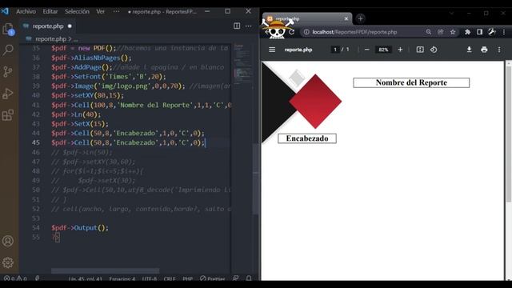
Task: Open More Actions for the VS Code editor tab
Action: 249,26
